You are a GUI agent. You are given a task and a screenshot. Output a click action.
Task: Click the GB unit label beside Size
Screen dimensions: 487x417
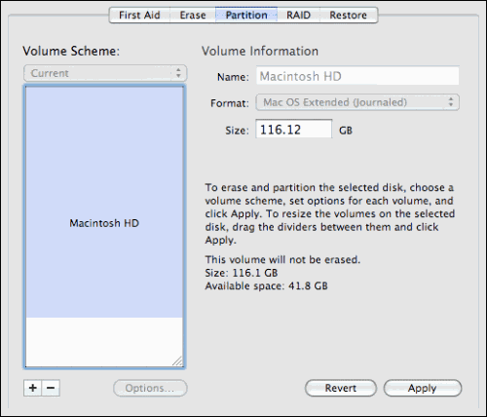coord(346,131)
